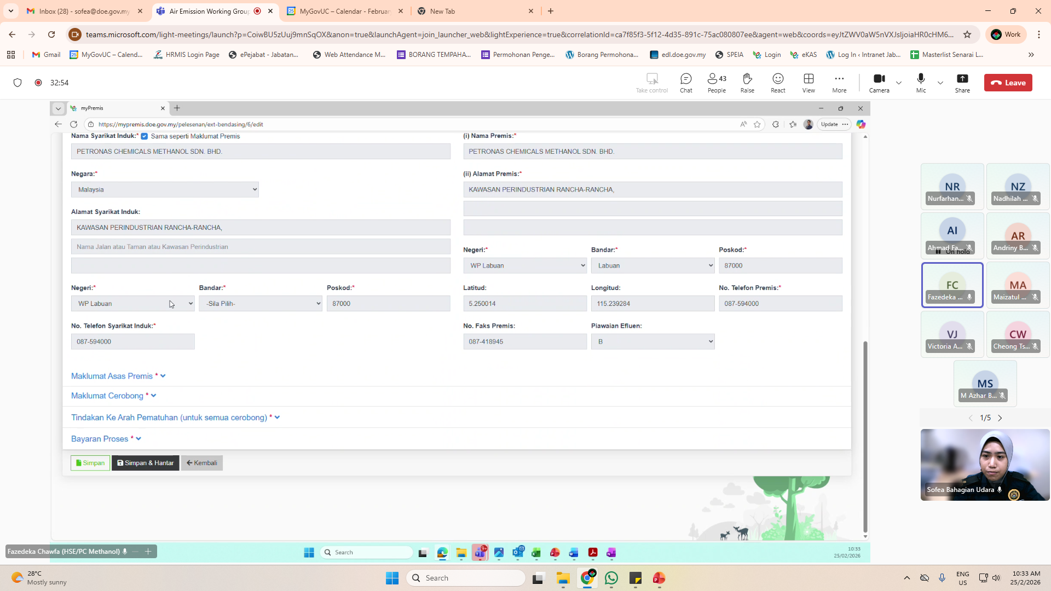Open the Teams Chat panel

click(x=686, y=83)
